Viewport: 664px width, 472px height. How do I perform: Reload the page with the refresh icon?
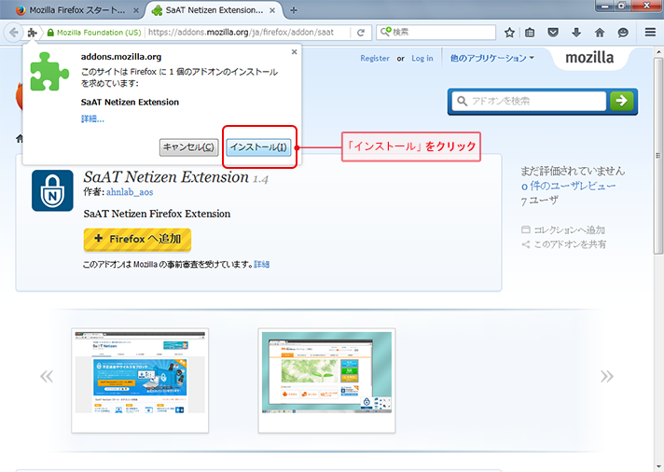pyautogui.click(x=361, y=33)
